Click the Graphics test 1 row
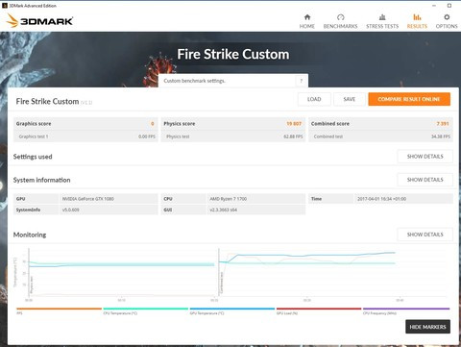 click(85, 136)
